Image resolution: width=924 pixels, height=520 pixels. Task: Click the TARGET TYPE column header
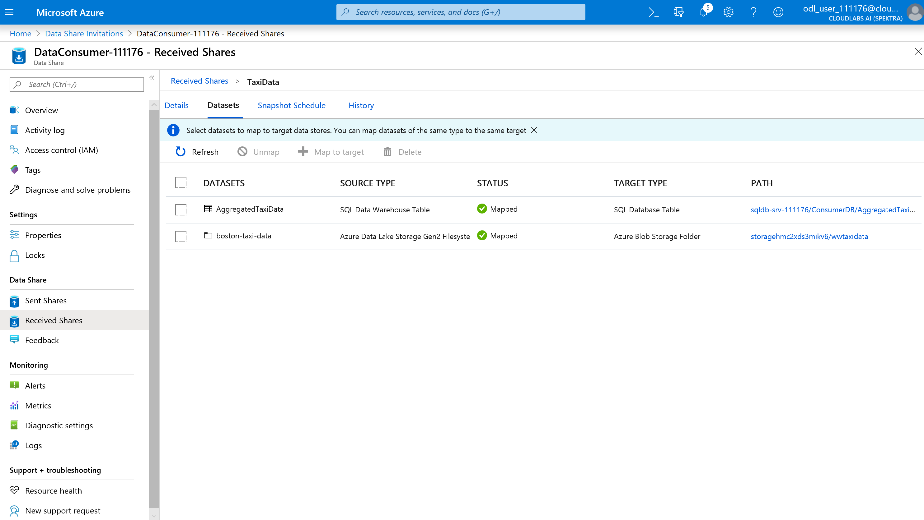click(640, 183)
